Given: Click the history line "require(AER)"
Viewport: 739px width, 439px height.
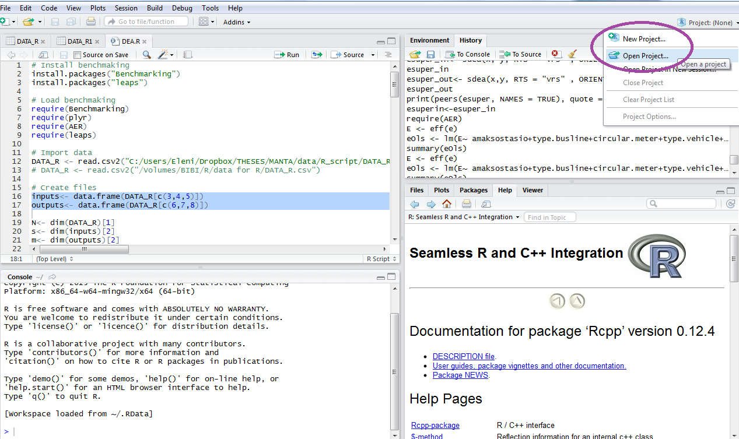Looking at the screenshot, I should pos(434,118).
